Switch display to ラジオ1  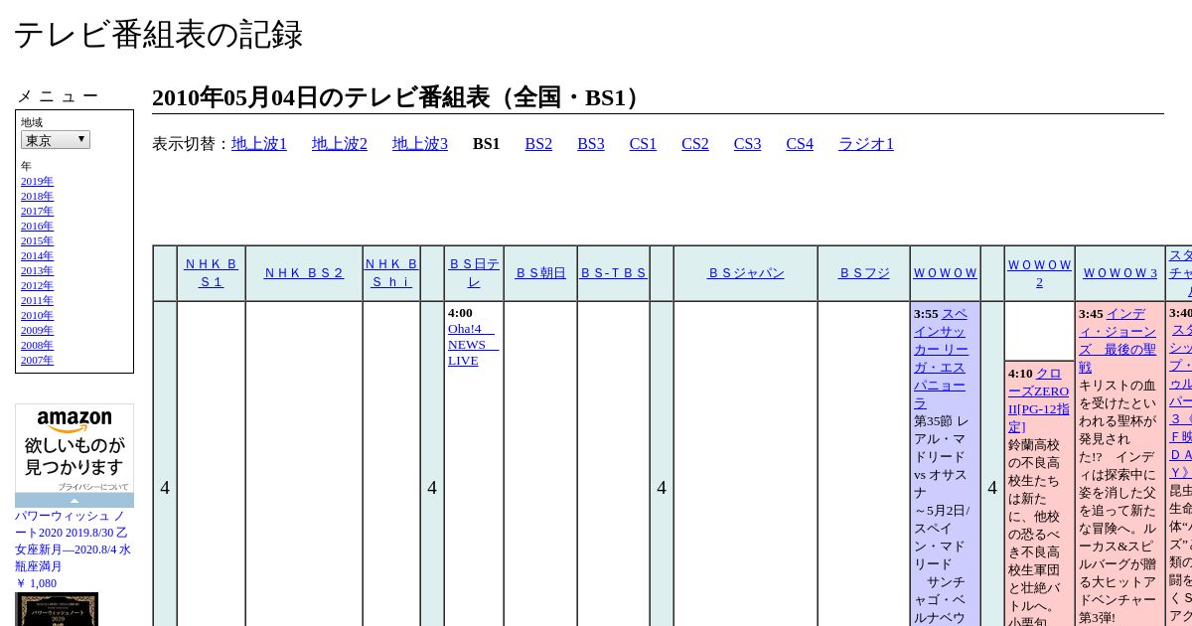pyautogui.click(x=866, y=144)
